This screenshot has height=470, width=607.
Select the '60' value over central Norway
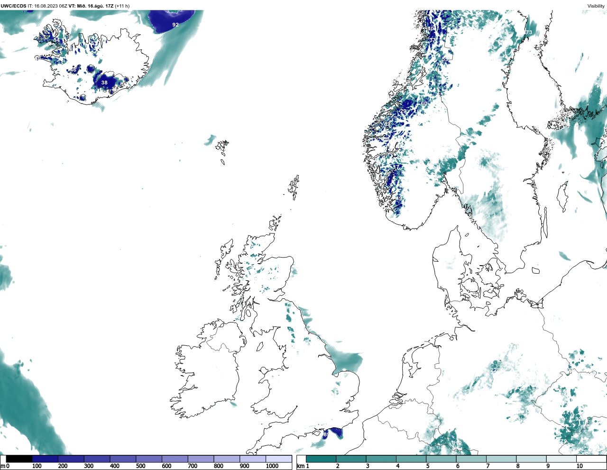(x=424, y=103)
